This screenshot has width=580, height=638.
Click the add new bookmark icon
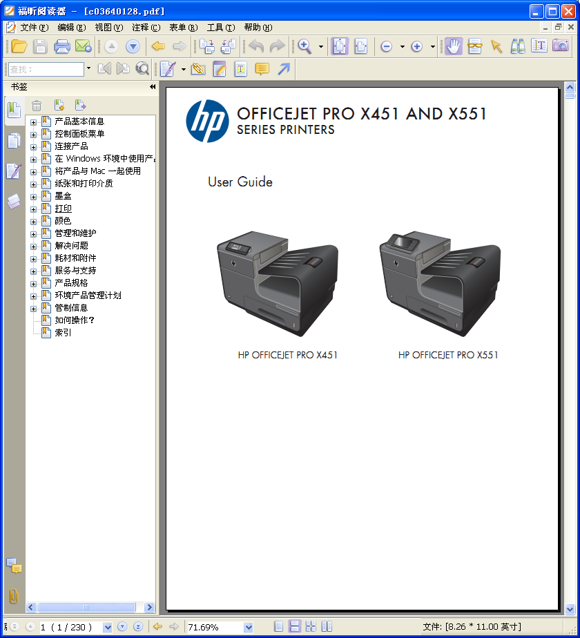pos(59,106)
